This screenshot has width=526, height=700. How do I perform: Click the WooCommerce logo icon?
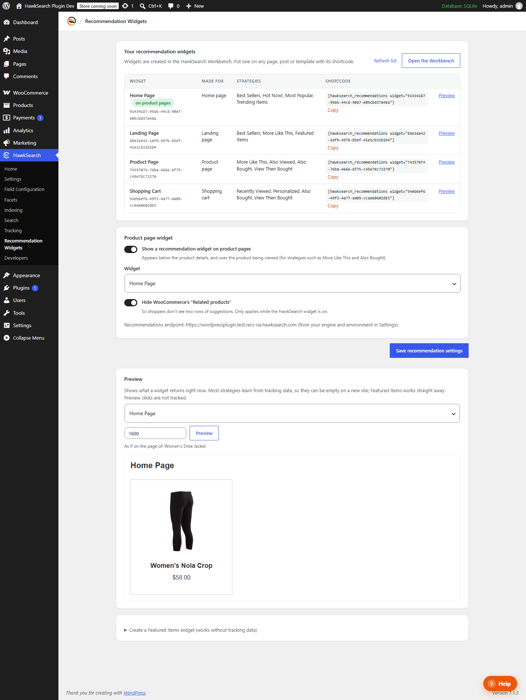[7, 93]
